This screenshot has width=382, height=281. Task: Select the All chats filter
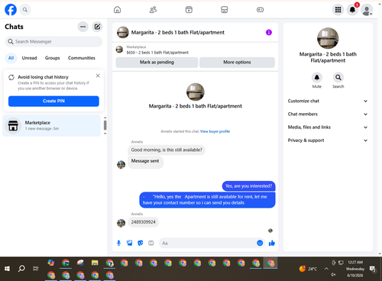11,58
